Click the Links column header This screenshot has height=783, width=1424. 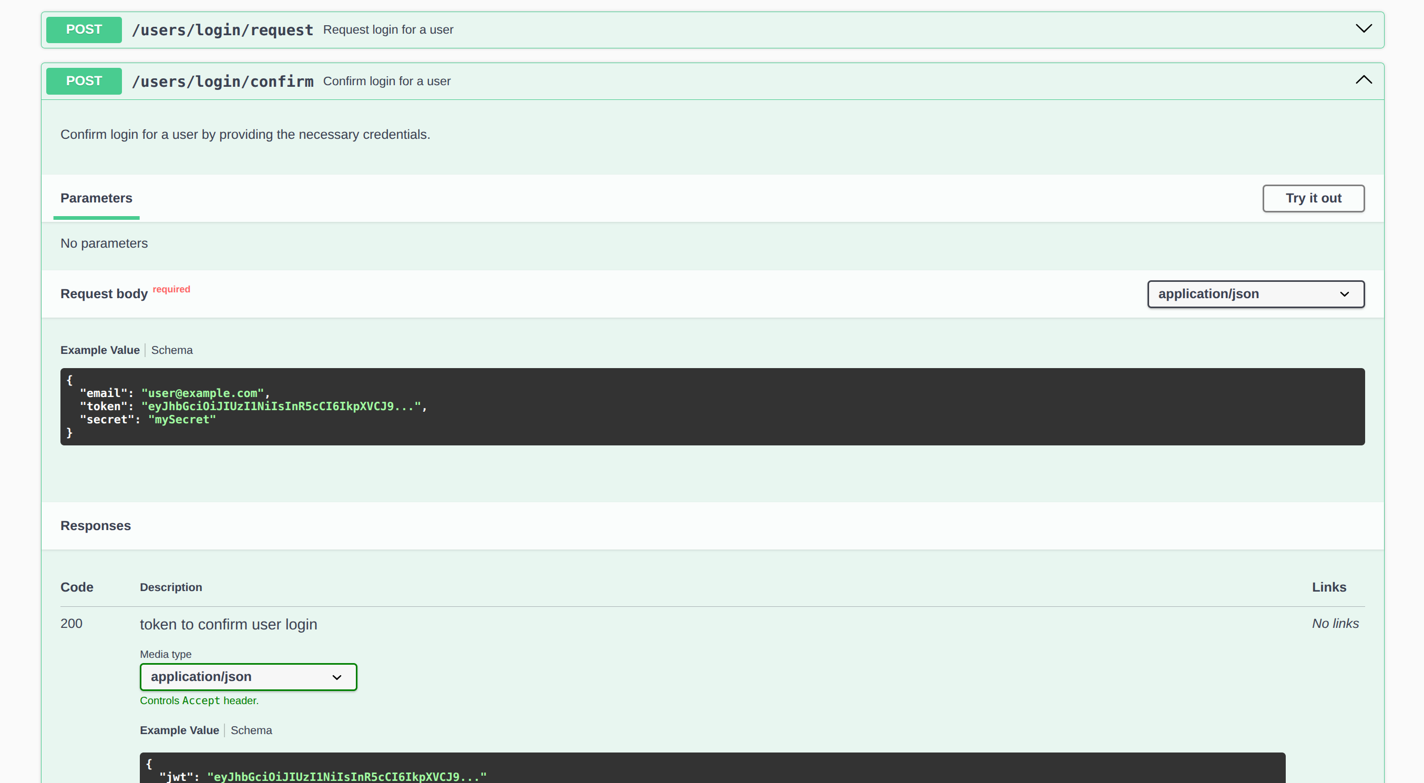click(x=1329, y=587)
